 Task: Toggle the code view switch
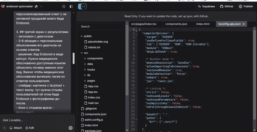82,7
